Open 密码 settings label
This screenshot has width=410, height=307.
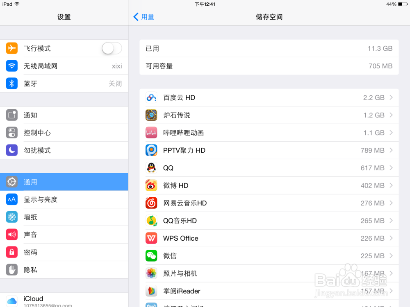pyautogui.click(x=30, y=252)
